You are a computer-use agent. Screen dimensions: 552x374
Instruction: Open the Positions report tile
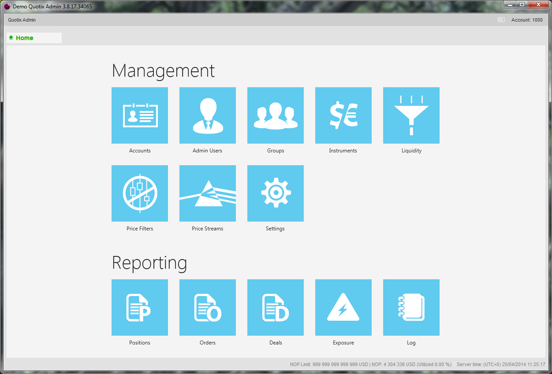point(140,307)
